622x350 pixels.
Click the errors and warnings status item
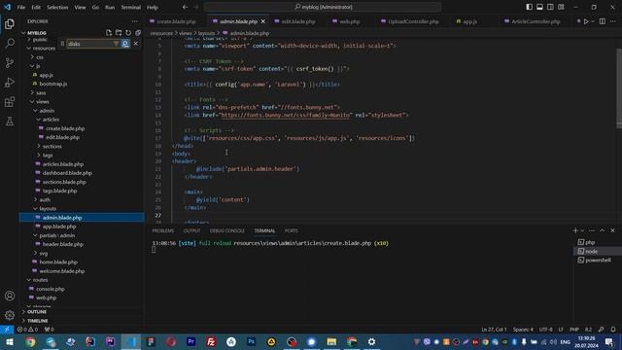click(27, 330)
